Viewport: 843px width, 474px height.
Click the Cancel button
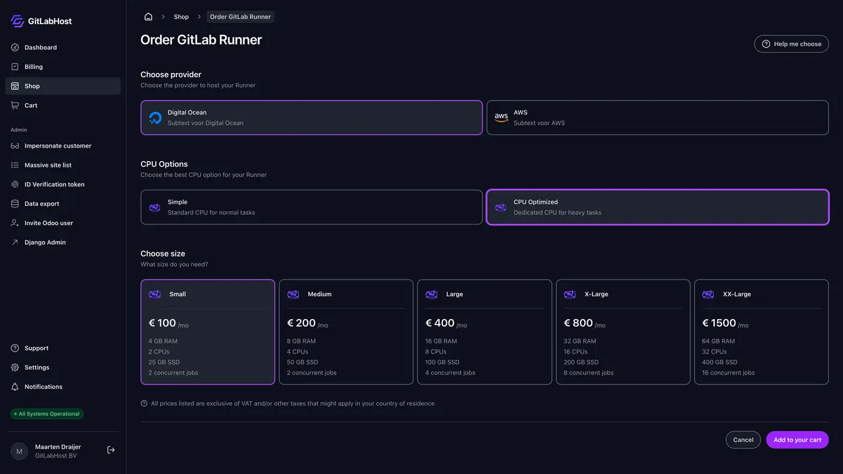743,440
